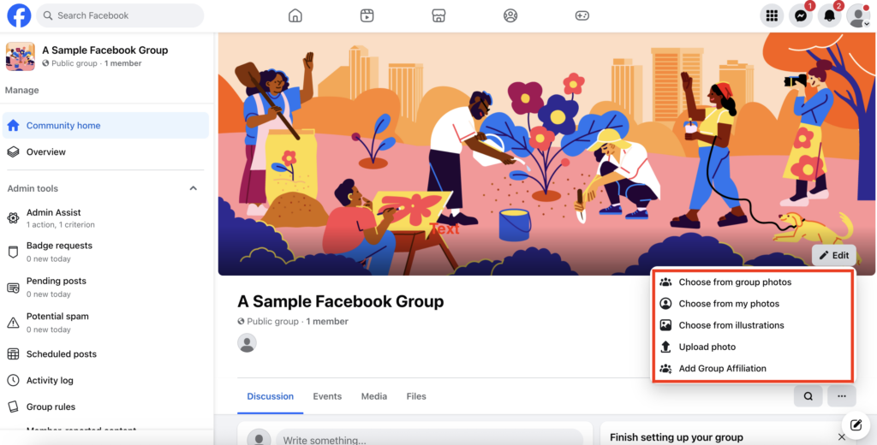Switch to the Events tab
The width and height of the screenshot is (877, 445).
coord(327,396)
